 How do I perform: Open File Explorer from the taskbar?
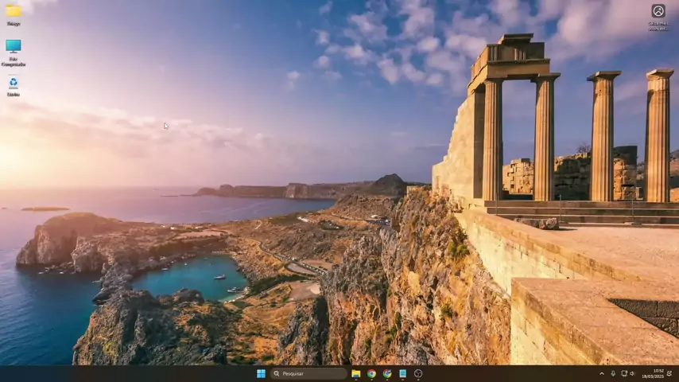point(356,373)
